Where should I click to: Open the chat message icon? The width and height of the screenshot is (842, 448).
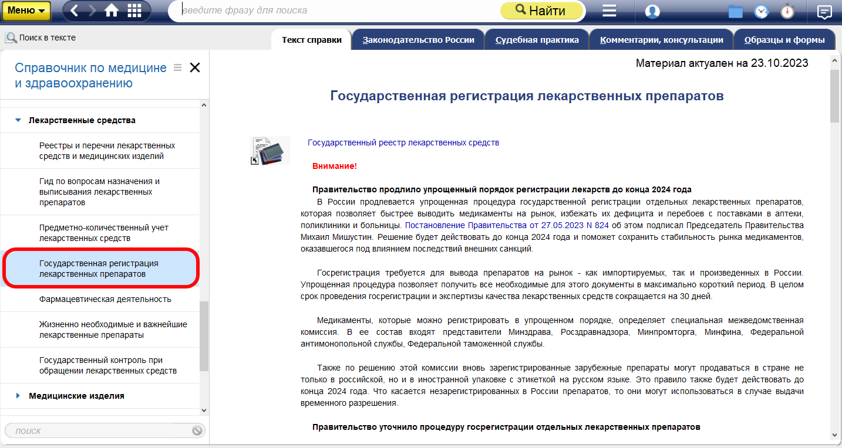click(x=824, y=11)
